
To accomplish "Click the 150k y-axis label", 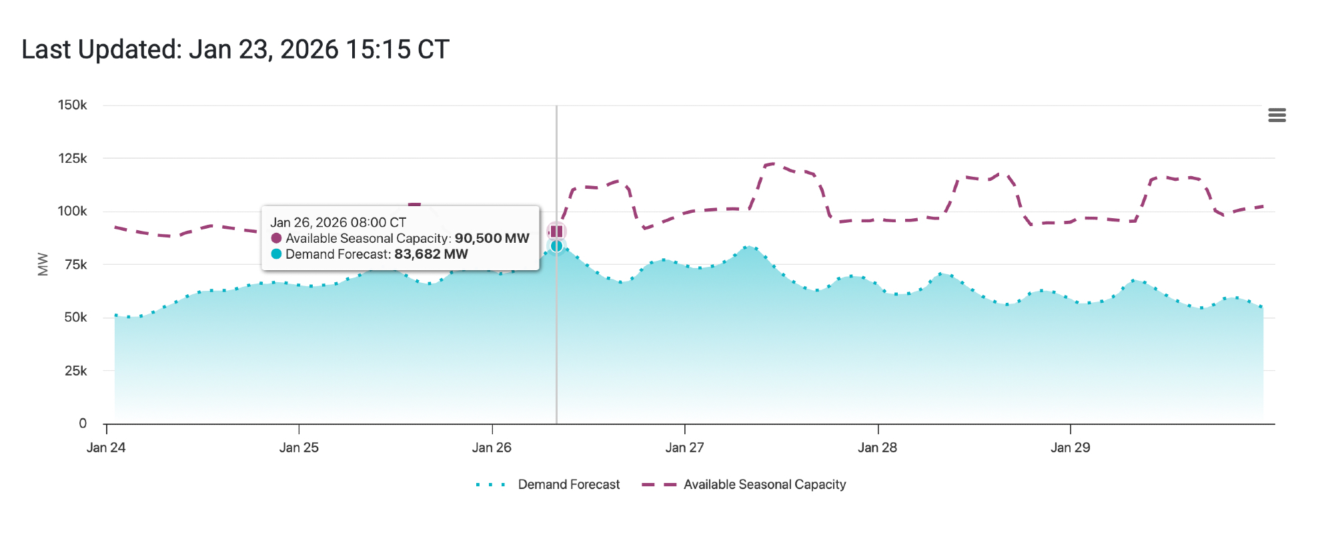I will [x=72, y=105].
